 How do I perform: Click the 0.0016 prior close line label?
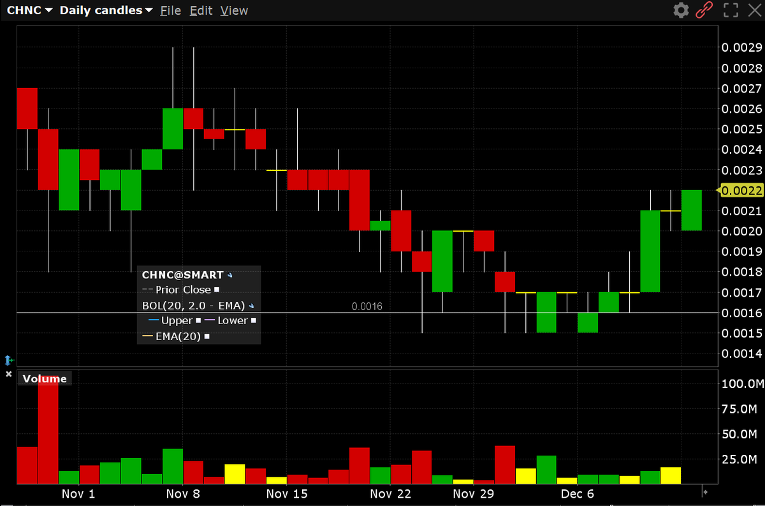[367, 306]
